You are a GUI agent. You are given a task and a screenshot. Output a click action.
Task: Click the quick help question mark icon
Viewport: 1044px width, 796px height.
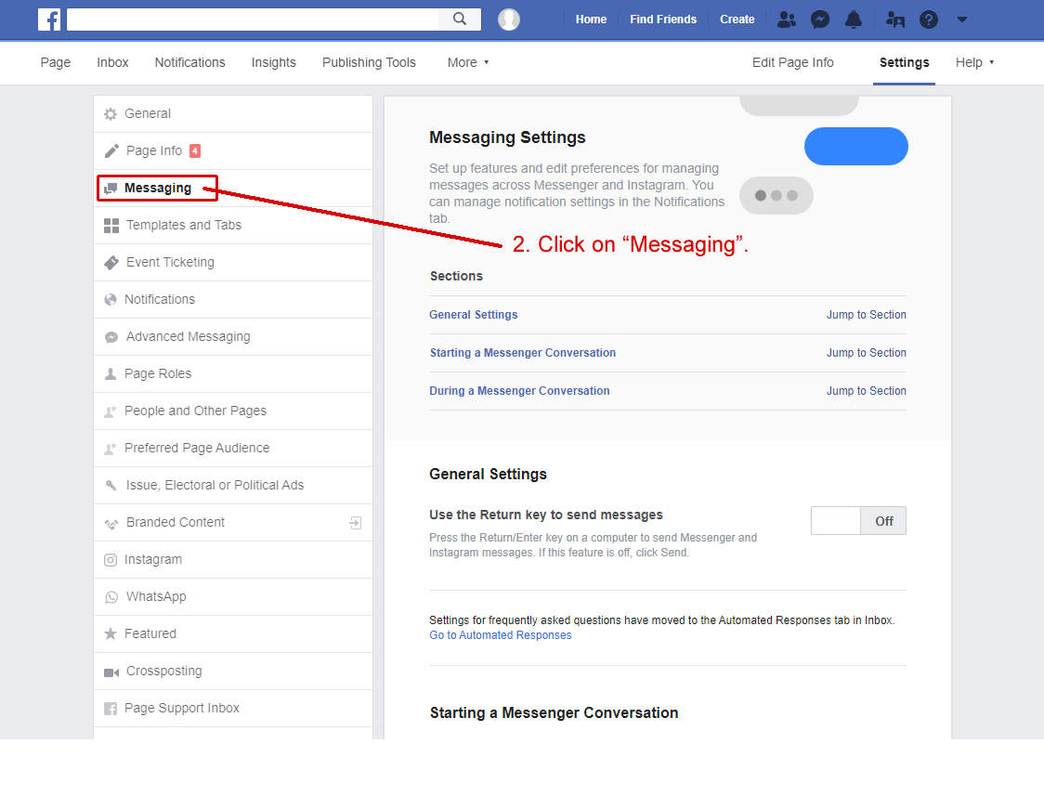pyautogui.click(x=928, y=20)
